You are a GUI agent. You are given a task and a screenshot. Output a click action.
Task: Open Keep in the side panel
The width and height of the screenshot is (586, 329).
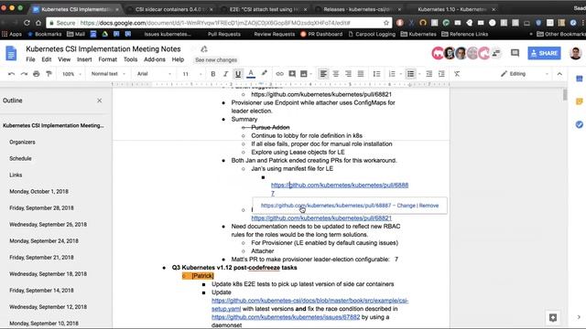pyautogui.click(x=580, y=101)
